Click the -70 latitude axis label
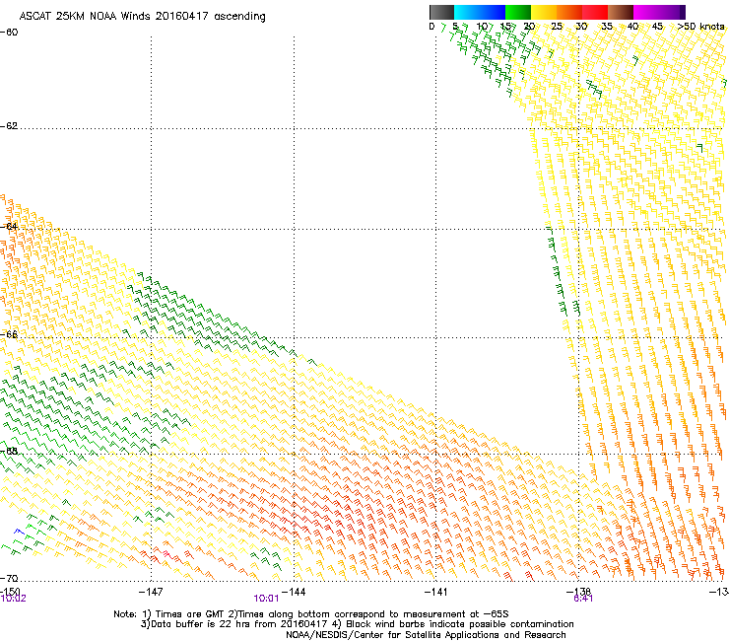729x641 pixels. pyautogui.click(x=9, y=579)
